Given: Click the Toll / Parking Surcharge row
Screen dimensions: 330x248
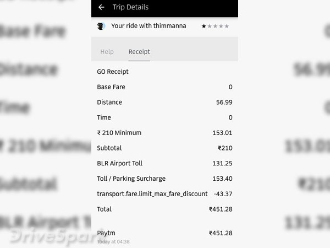Looking at the screenshot, I should (164, 179).
